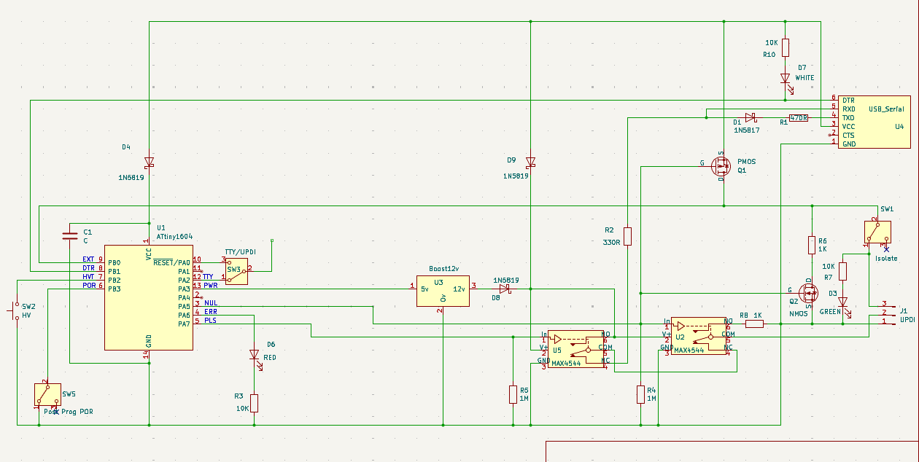The width and height of the screenshot is (919, 462).
Task: Click the Boost12v converter U3 symbol
Action: tap(443, 290)
